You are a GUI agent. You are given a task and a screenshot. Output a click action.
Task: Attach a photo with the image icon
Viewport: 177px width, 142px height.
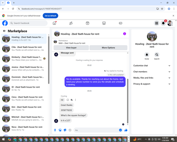[x=60, y=130]
